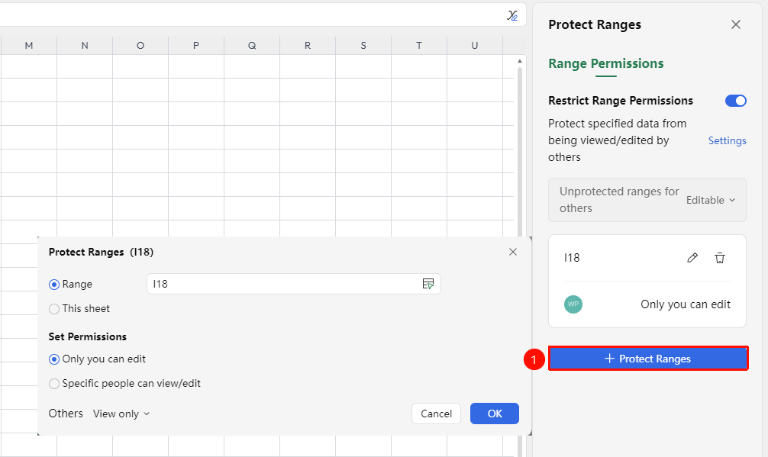Open the Editable dropdown for unprotected ranges
768x457 pixels.
[x=711, y=200]
